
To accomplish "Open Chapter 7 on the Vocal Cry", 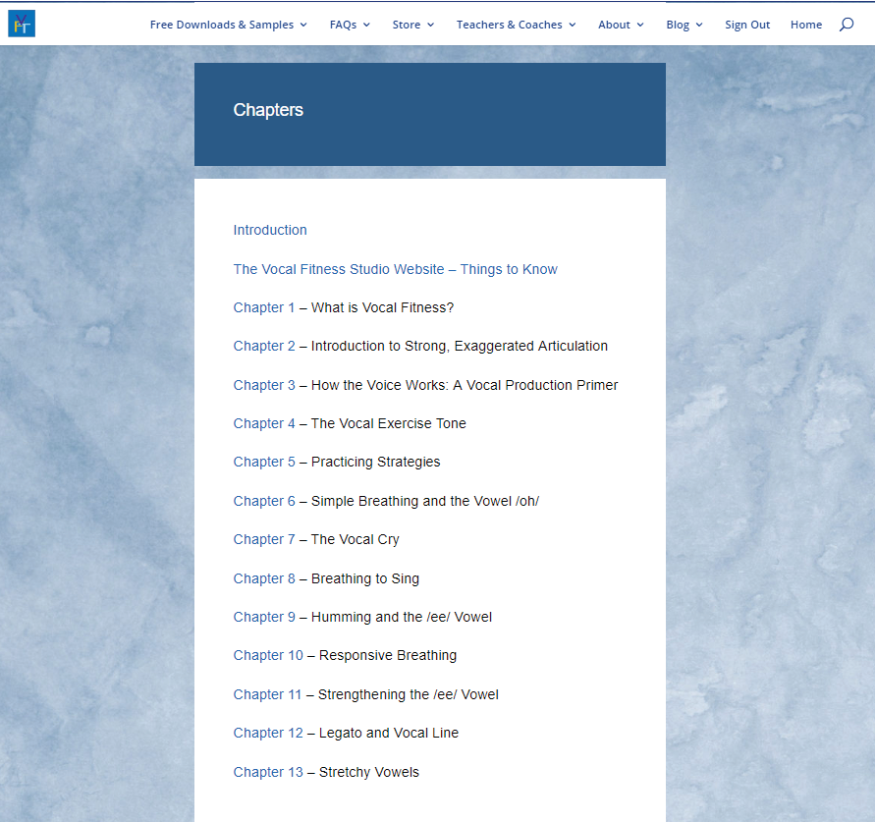I will coord(264,539).
